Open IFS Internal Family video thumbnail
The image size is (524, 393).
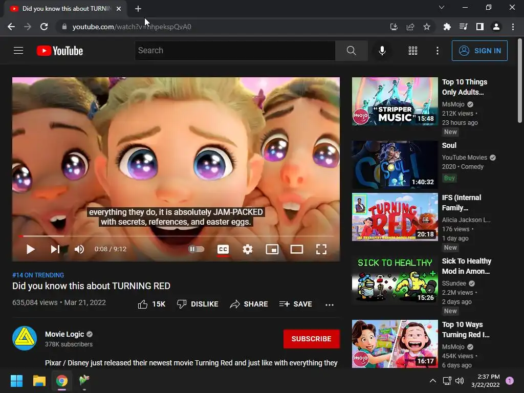click(395, 217)
